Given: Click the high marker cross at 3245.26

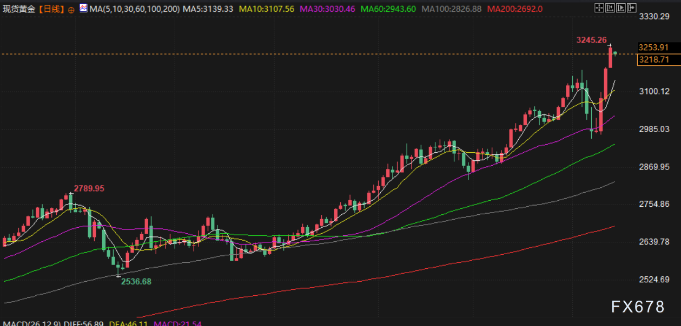Looking at the screenshot, I should (x=610, y=45).
